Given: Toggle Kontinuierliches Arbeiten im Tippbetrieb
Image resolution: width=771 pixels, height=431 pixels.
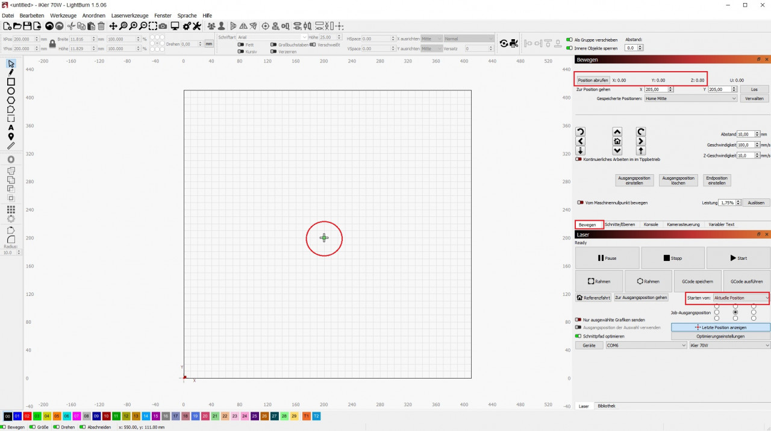Looking at the screenshot, I should tap(579, 159).
